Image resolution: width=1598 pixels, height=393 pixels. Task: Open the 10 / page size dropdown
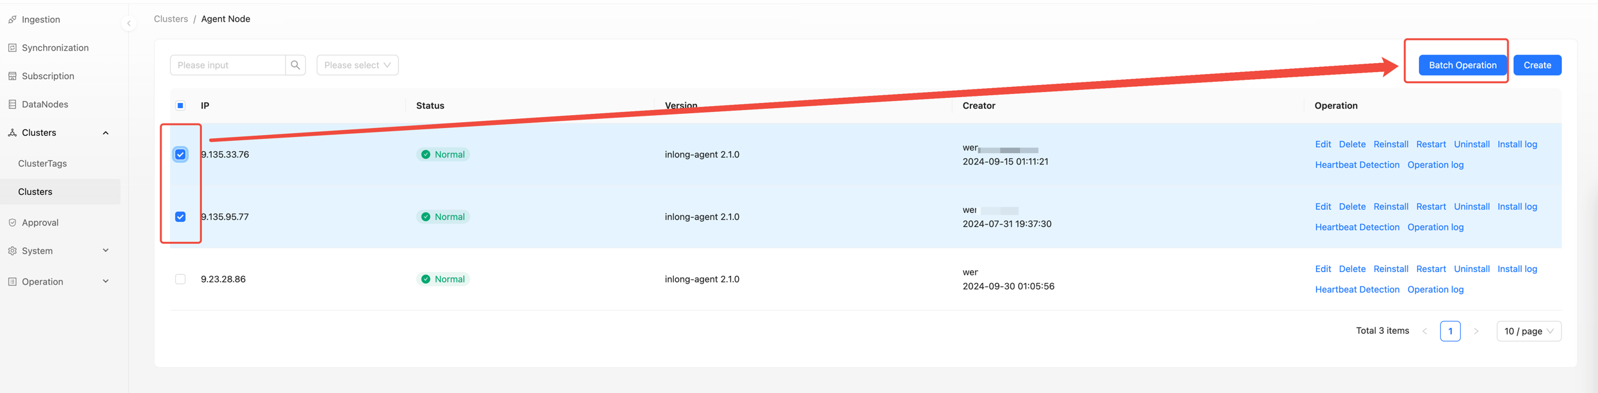point(1528,331)
